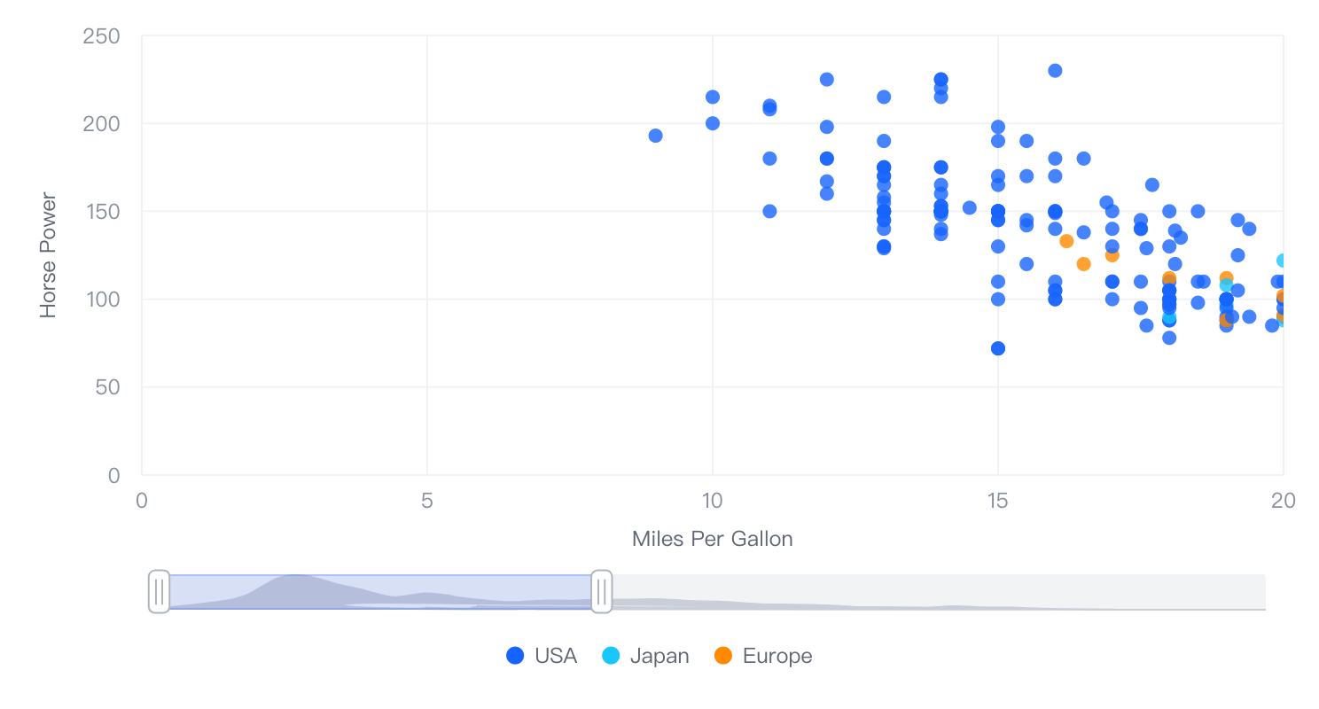Screen dimensions: 1319x709
Task: Click the Horse Power axis title
Action: coord(48,255)
